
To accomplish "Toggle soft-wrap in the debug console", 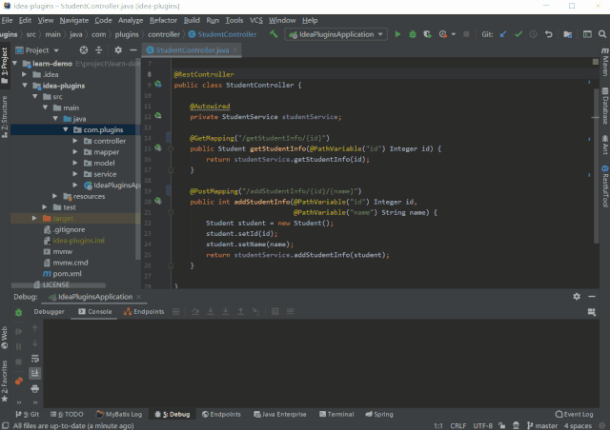I will 35,359.
